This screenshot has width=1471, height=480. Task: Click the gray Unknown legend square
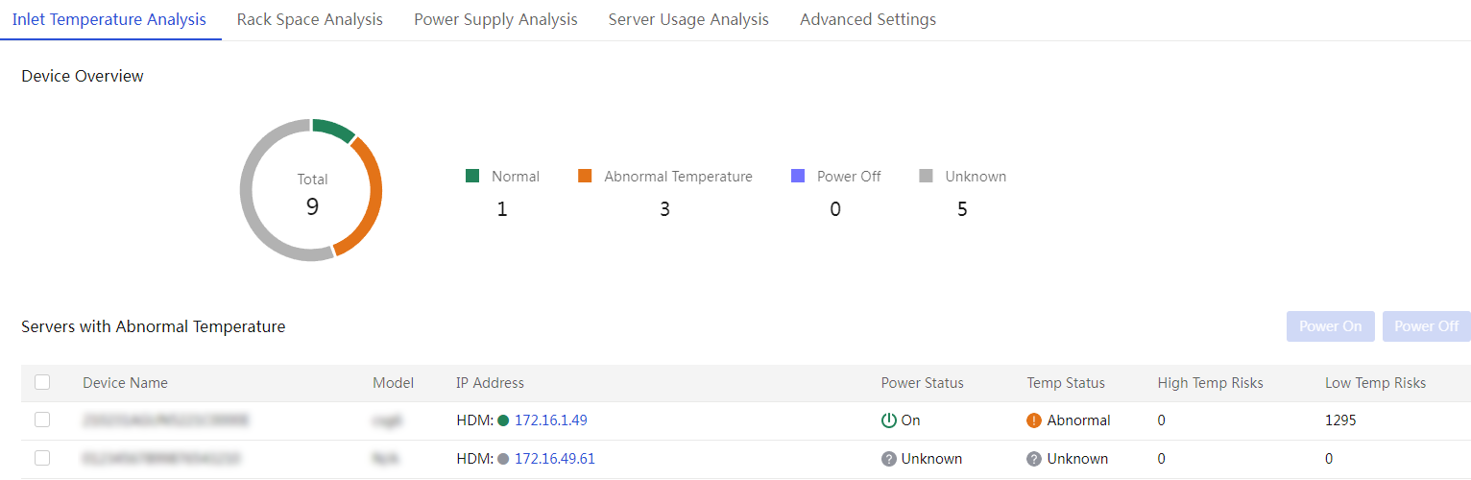coord(926,176)
